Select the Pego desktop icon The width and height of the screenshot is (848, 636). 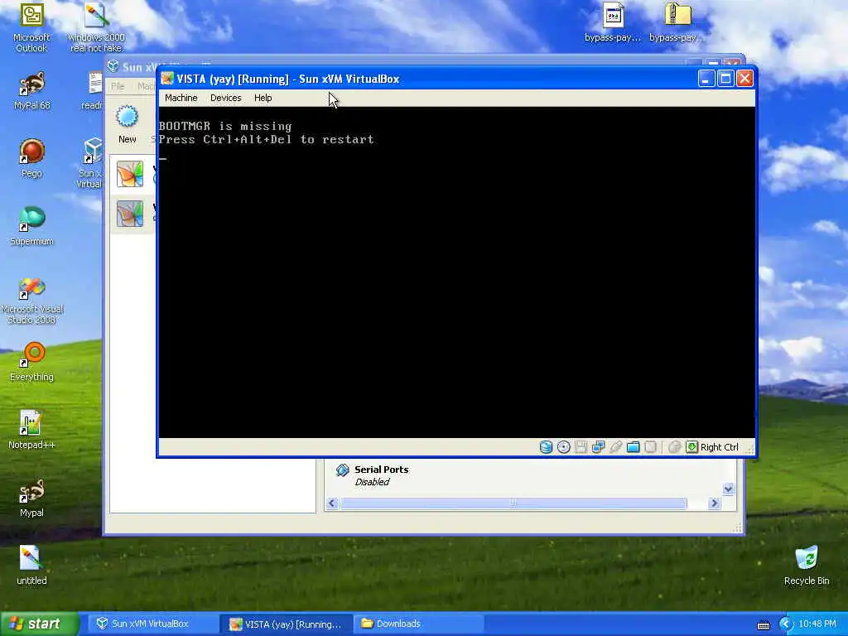(31, 158)
